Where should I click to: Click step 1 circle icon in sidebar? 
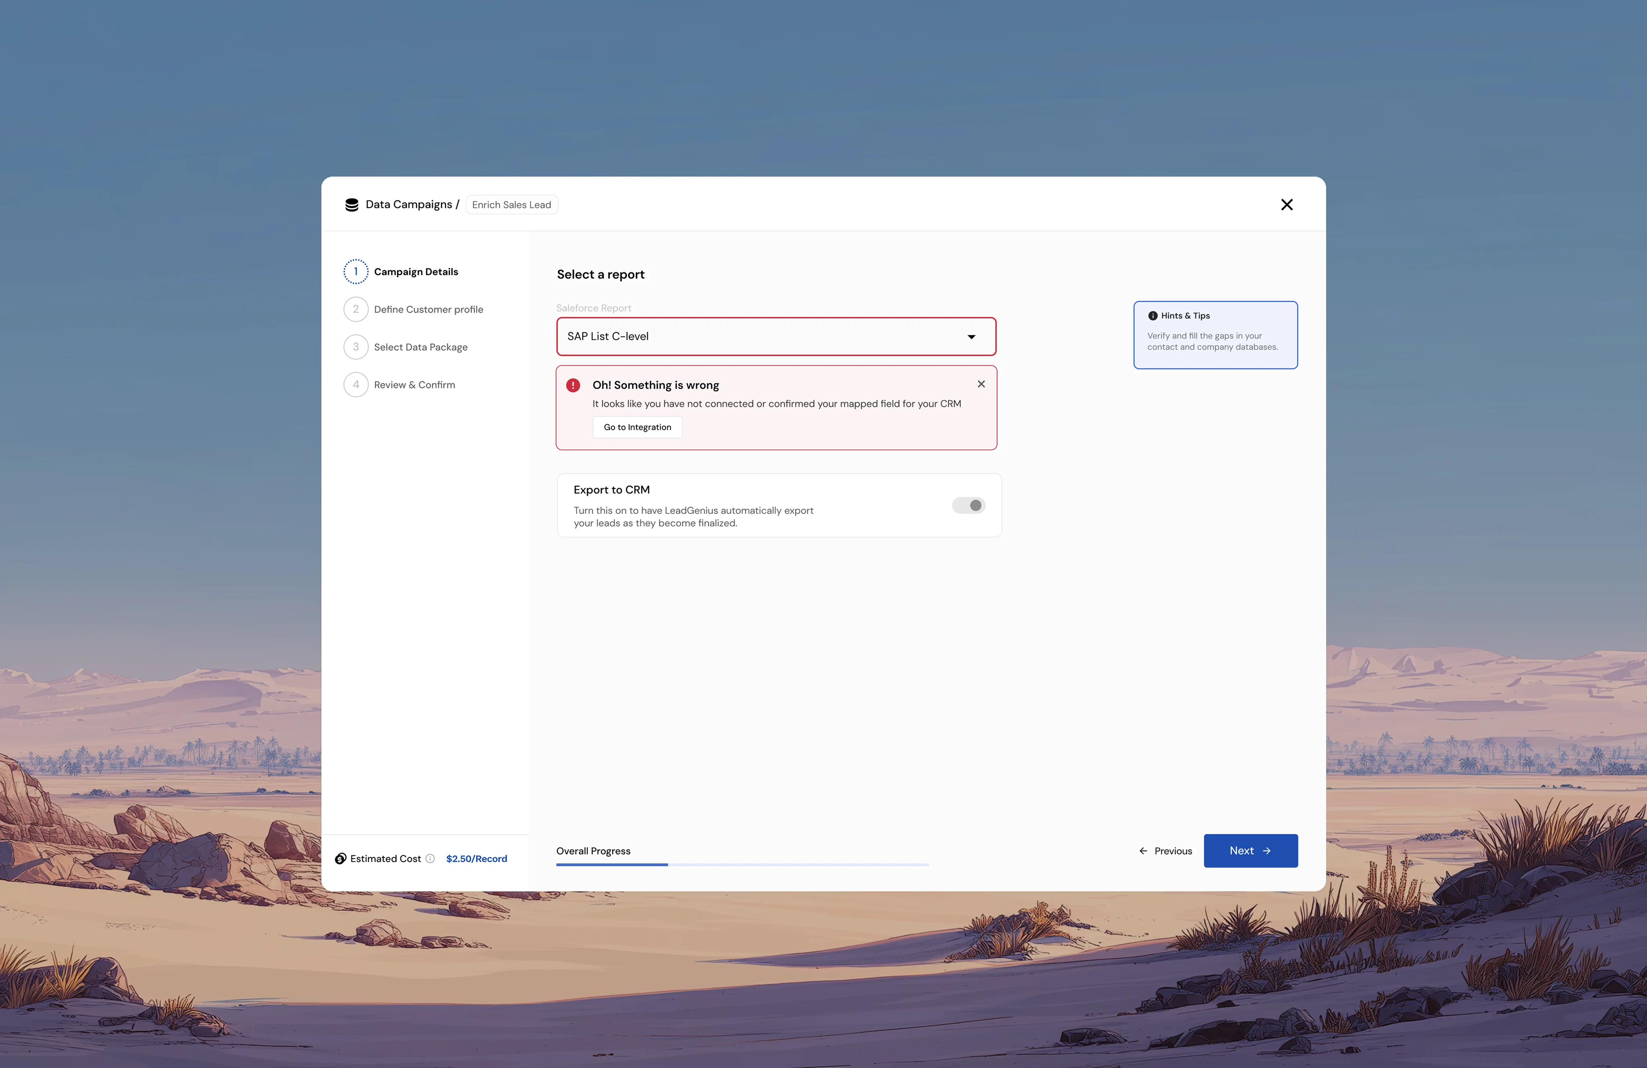(356, 272)
